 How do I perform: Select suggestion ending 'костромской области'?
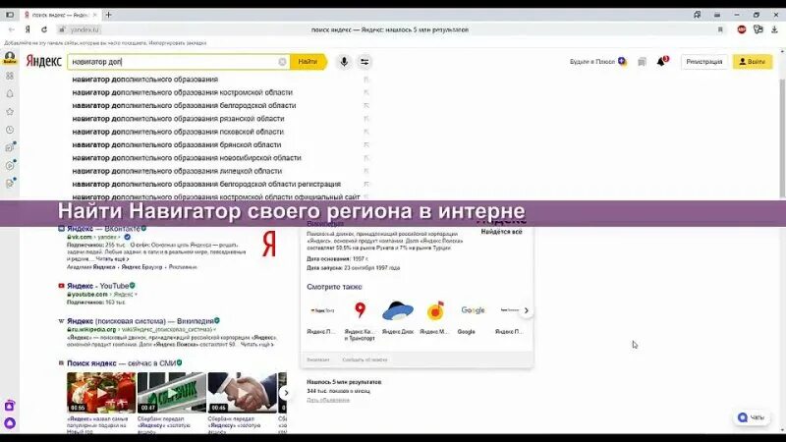[x=182, y=92]
